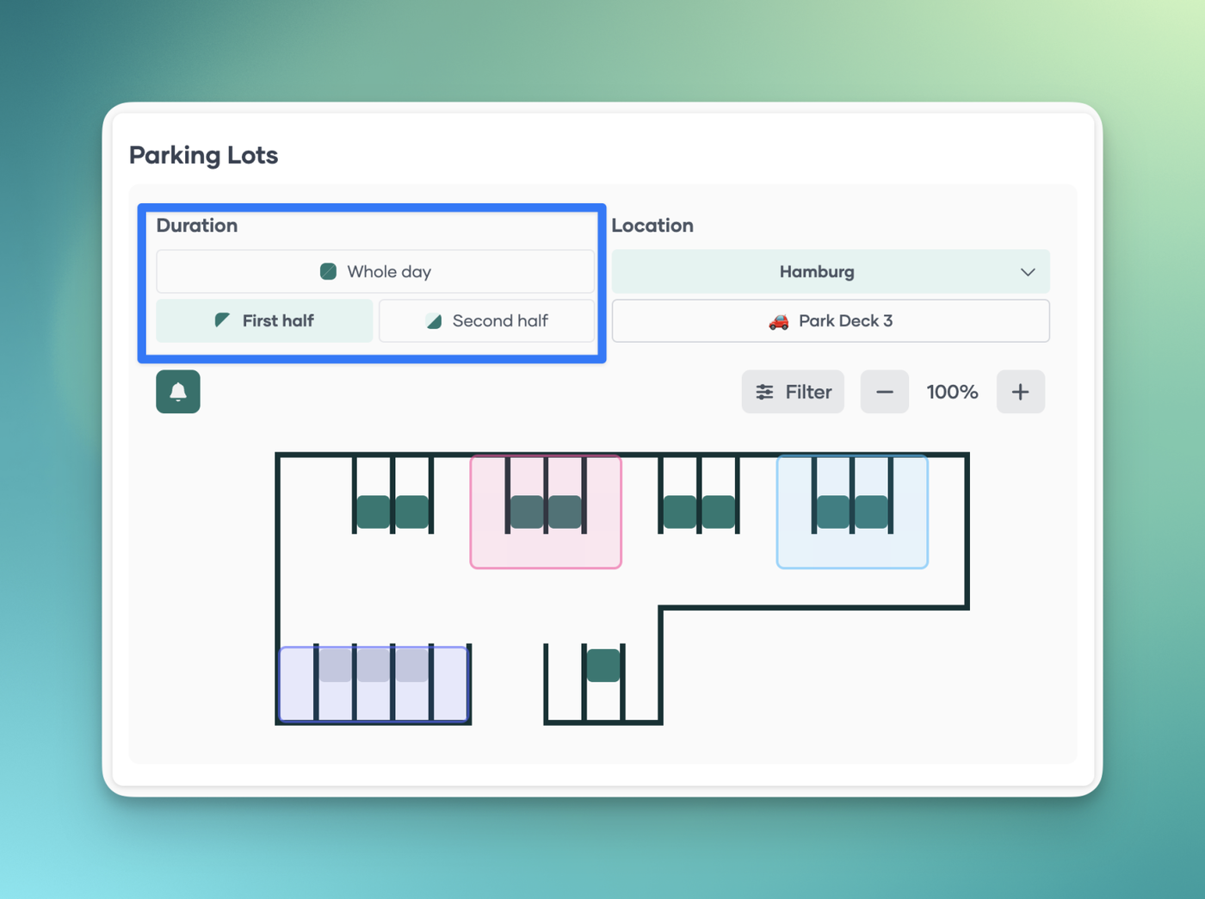Open the Hamburg location dropdown
The image size is (1205, 899).
(816, 272)
